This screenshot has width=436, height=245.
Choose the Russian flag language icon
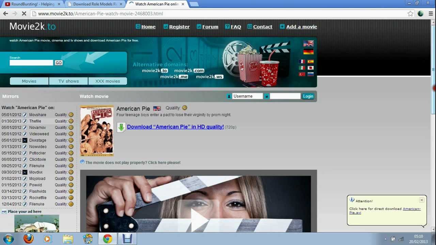tap(311, 74)
